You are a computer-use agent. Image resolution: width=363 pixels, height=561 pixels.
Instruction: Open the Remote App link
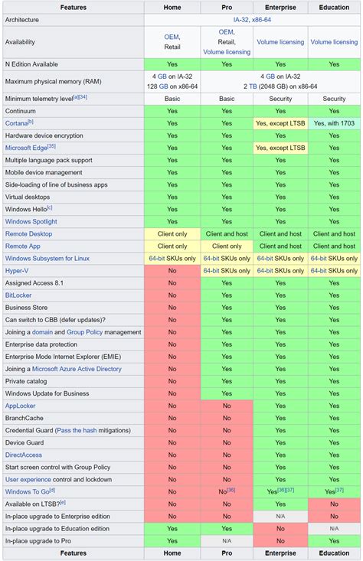tap(22, 246)
